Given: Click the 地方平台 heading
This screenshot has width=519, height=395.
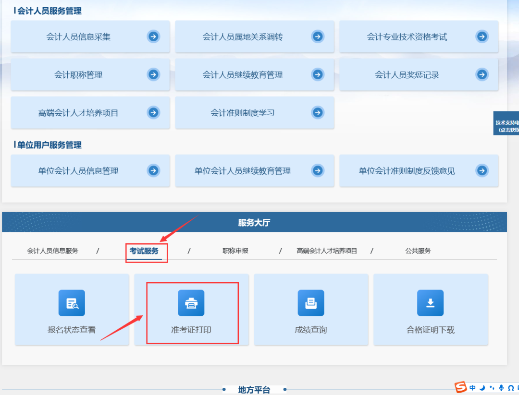Looking at the screenshot, I should (x=254, y=390).
